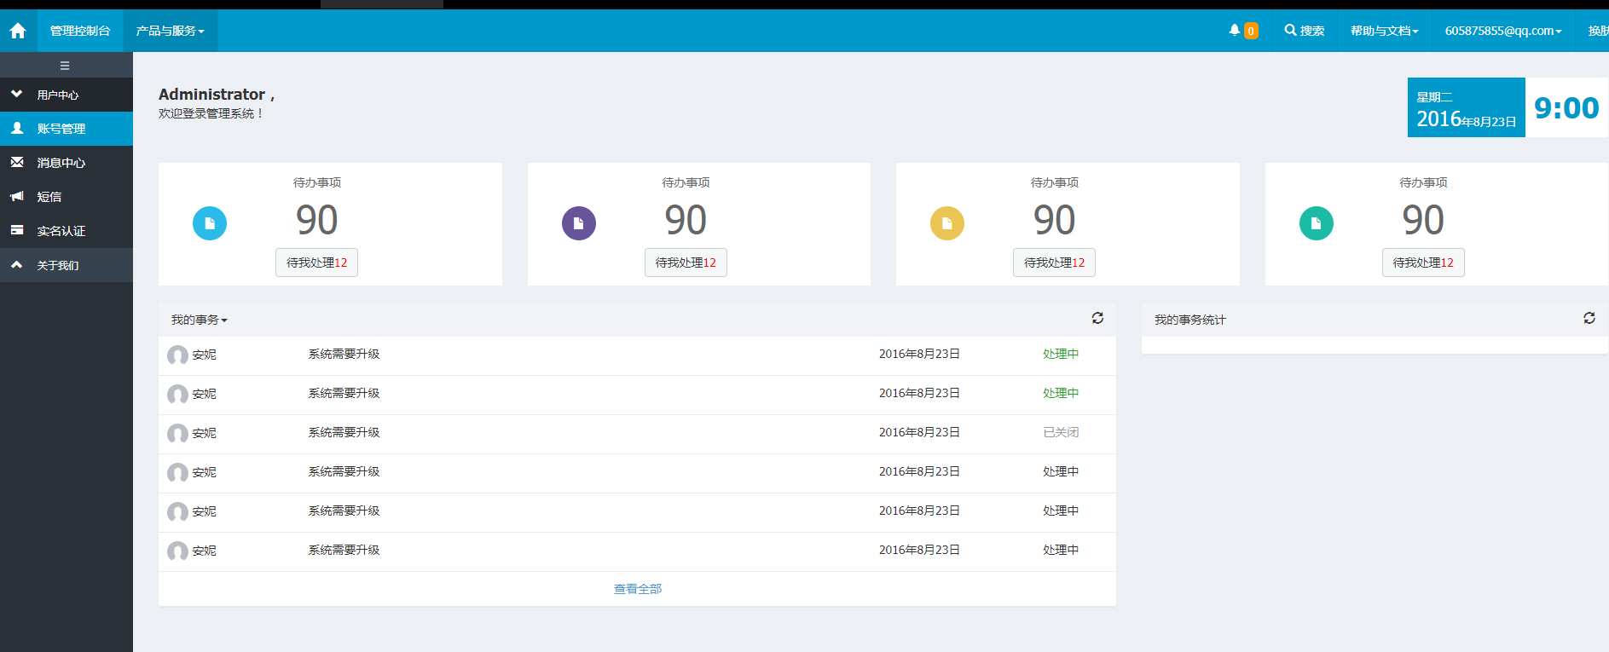Image resolution: width=1609 pixels, height=652 pixels.
Task: Click the search magnifier icon
Action: click(1290, 31)
